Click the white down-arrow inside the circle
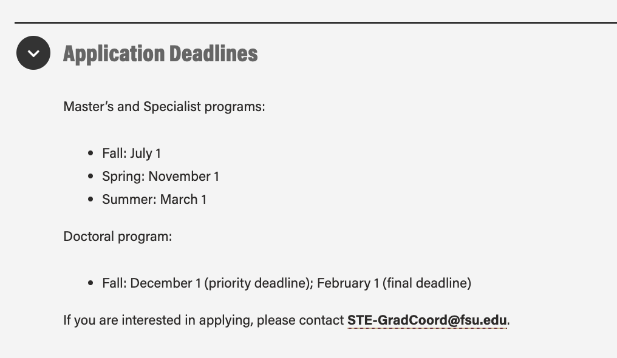Screen dimensions: 617x358 click(x=33, y=53)
